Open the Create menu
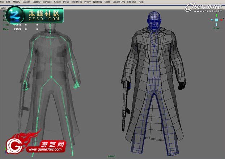225x159 pixels. coord(26,2)
